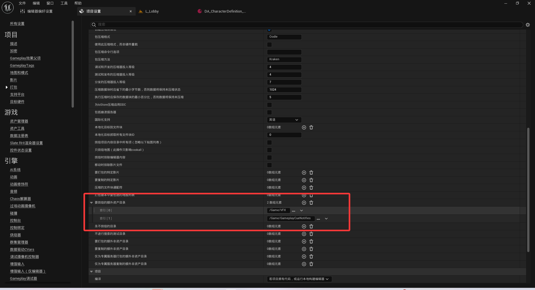Screen dimensions: 535x290
Task: Click ellipsis next to /Game/GameplayCueNotifies
Action: pos(318,219)
